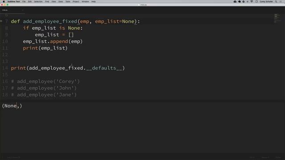This screenshot has width=285, height=160.
Task: Click 'emp_list.append(emp)' line
Action: click(x=53, y=41)
